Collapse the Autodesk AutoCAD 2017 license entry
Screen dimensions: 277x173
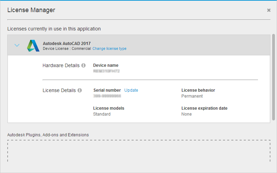[17, 45]
